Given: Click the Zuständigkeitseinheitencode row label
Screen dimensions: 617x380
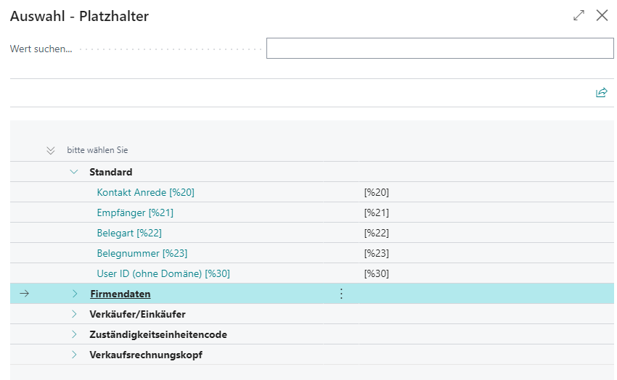Looking at the screenshot, I should click(158, 335).
